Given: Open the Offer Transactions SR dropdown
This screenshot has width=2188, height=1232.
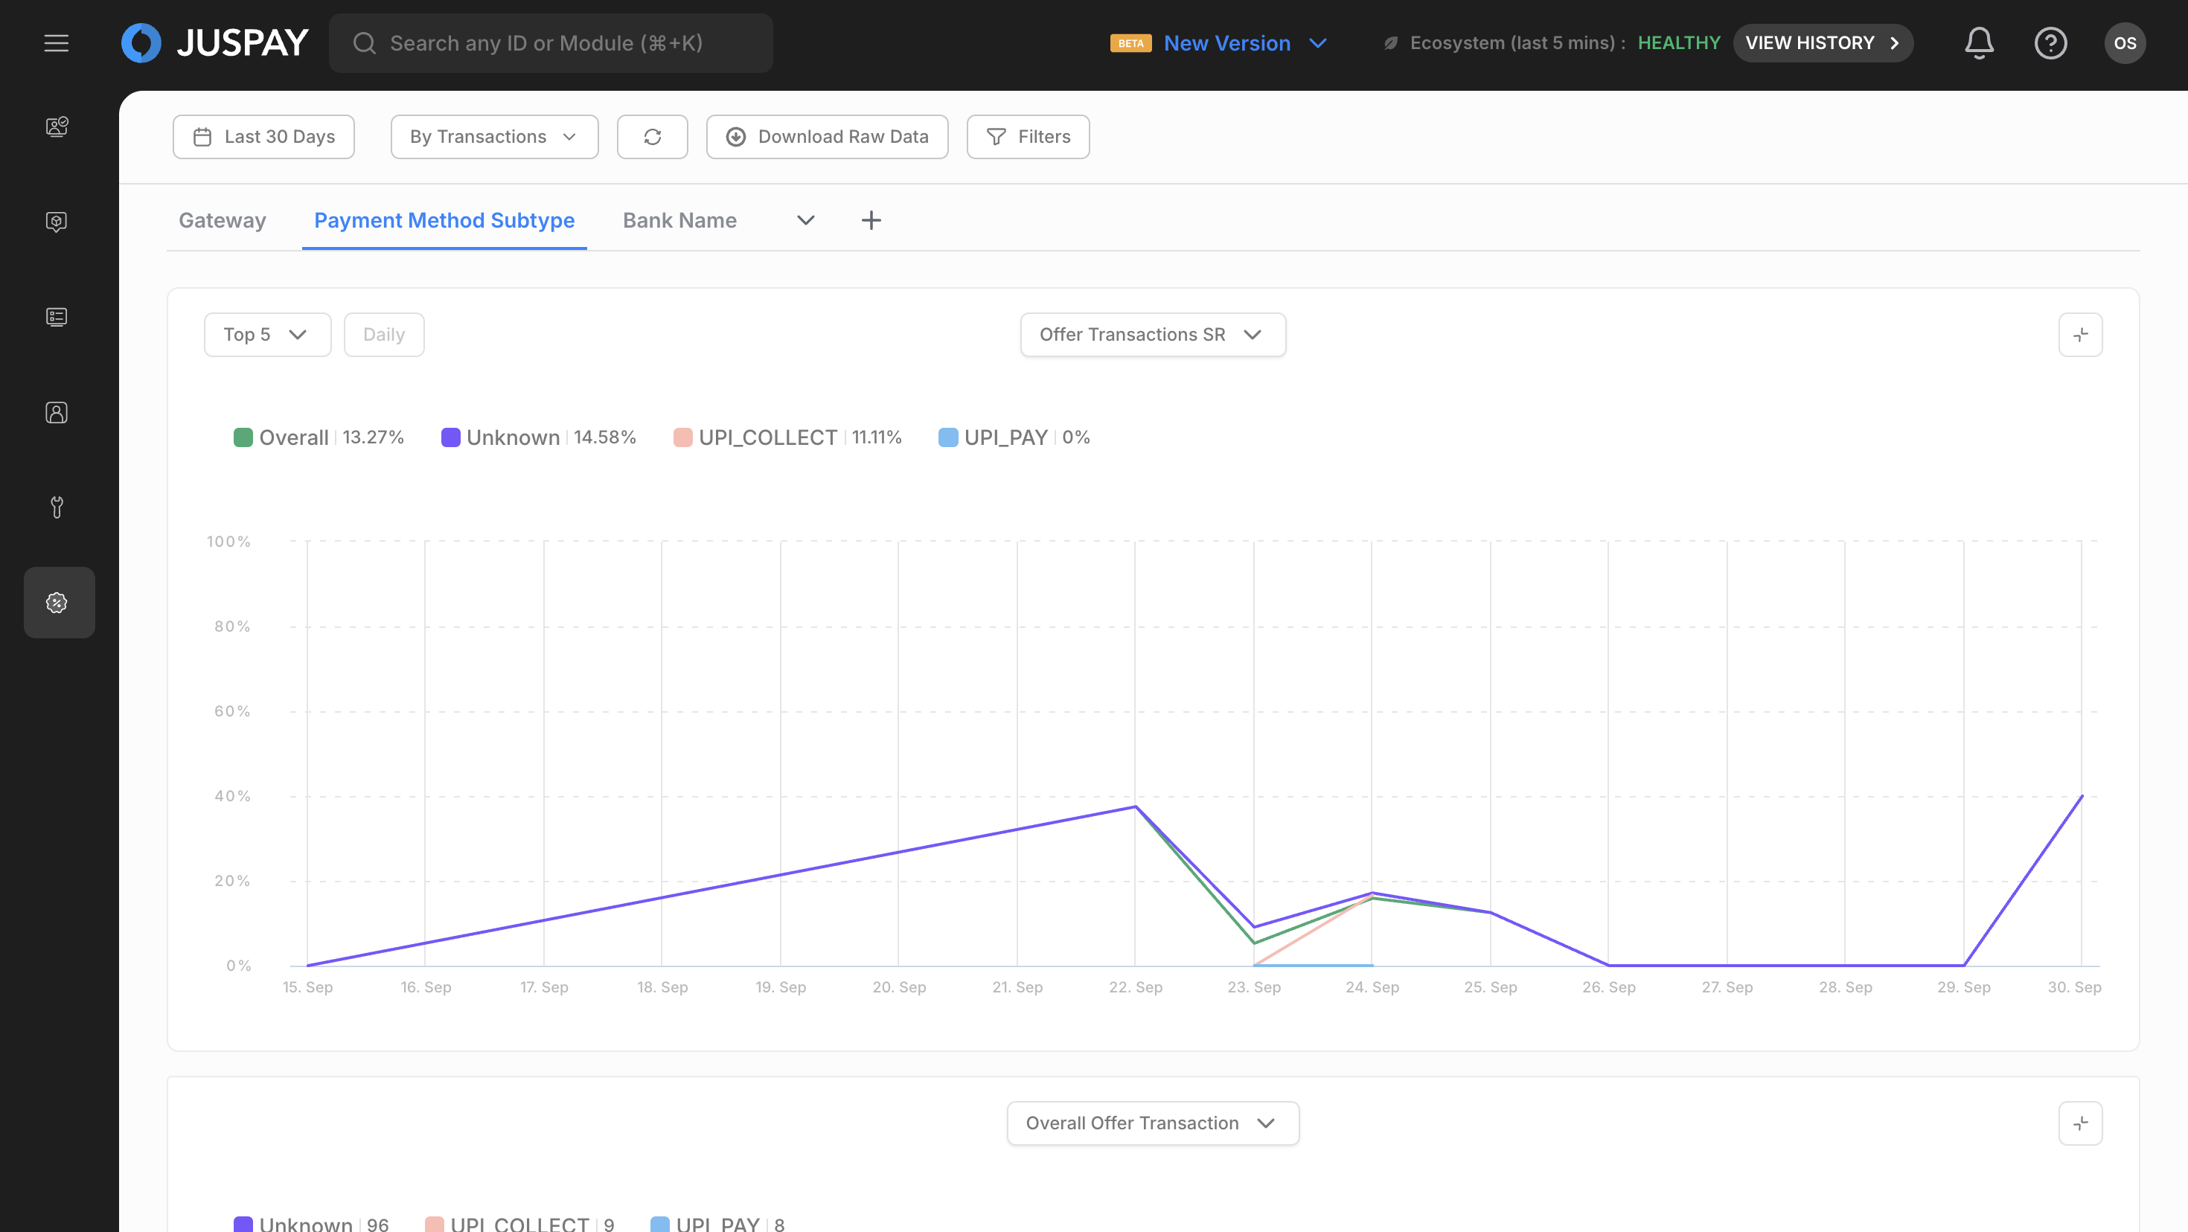Looking at the screenshot, I should [1152, 335].
